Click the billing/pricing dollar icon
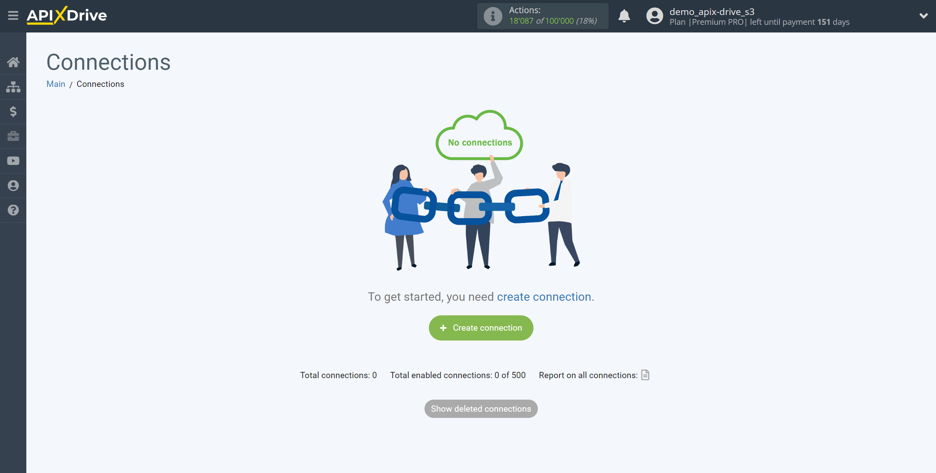Viewport: 936px width, 473px height. coord(13,112)
